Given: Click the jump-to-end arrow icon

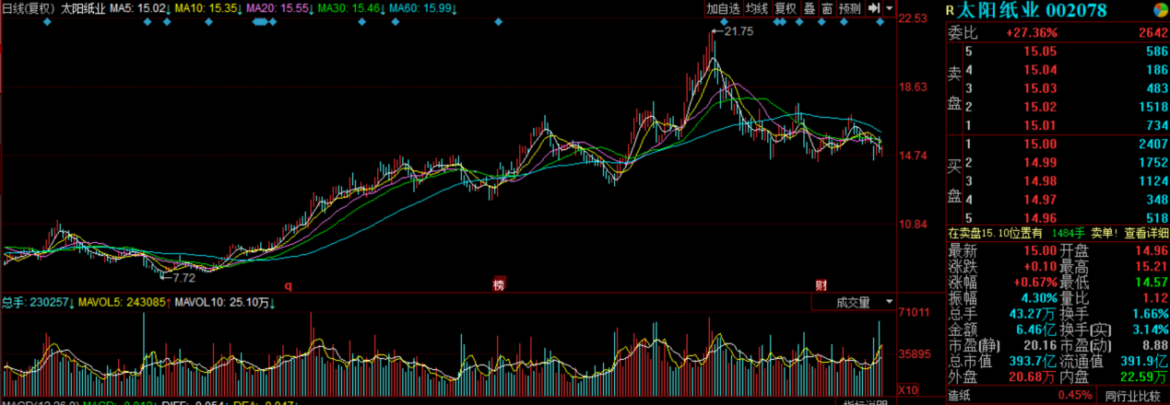Looking at the screenshot, I should (873, 8).
